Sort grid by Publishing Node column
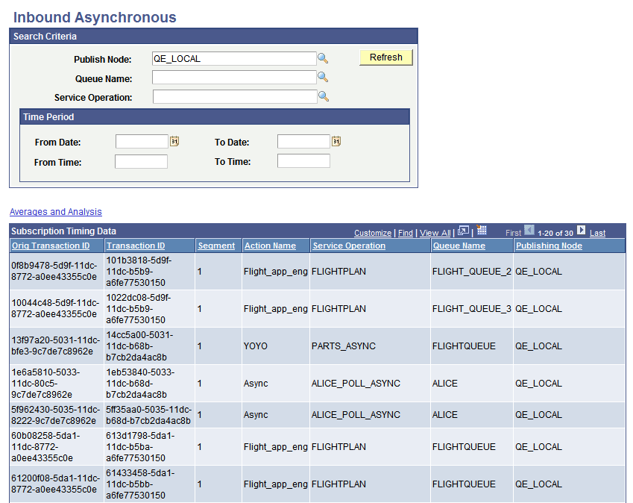Viewport: 633px width, 503px height. point(549,246)
